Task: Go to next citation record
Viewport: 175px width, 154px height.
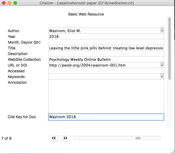Action: point(65,138)
